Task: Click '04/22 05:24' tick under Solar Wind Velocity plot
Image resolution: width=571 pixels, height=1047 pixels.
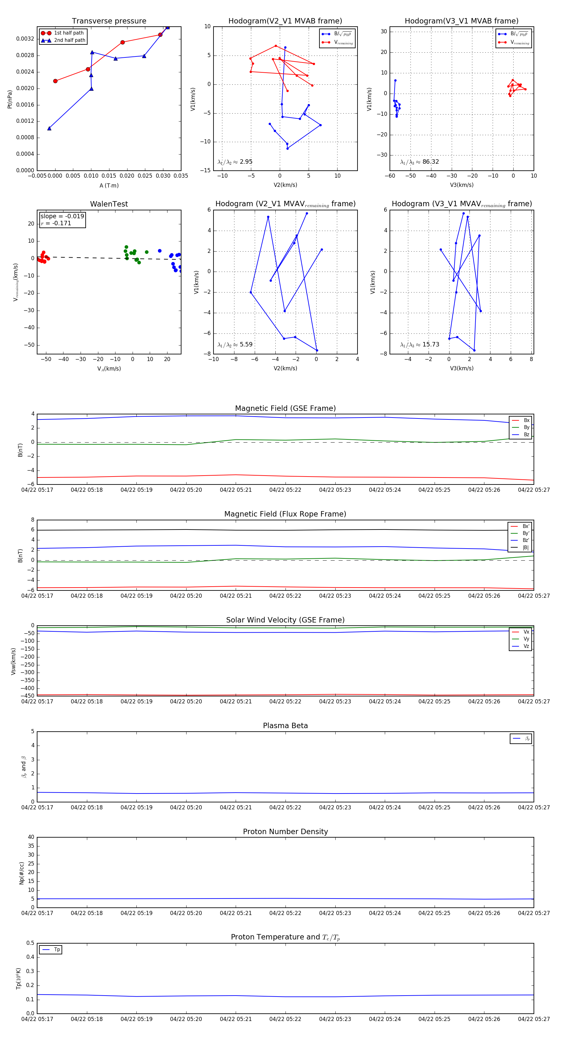Action: 385,701
